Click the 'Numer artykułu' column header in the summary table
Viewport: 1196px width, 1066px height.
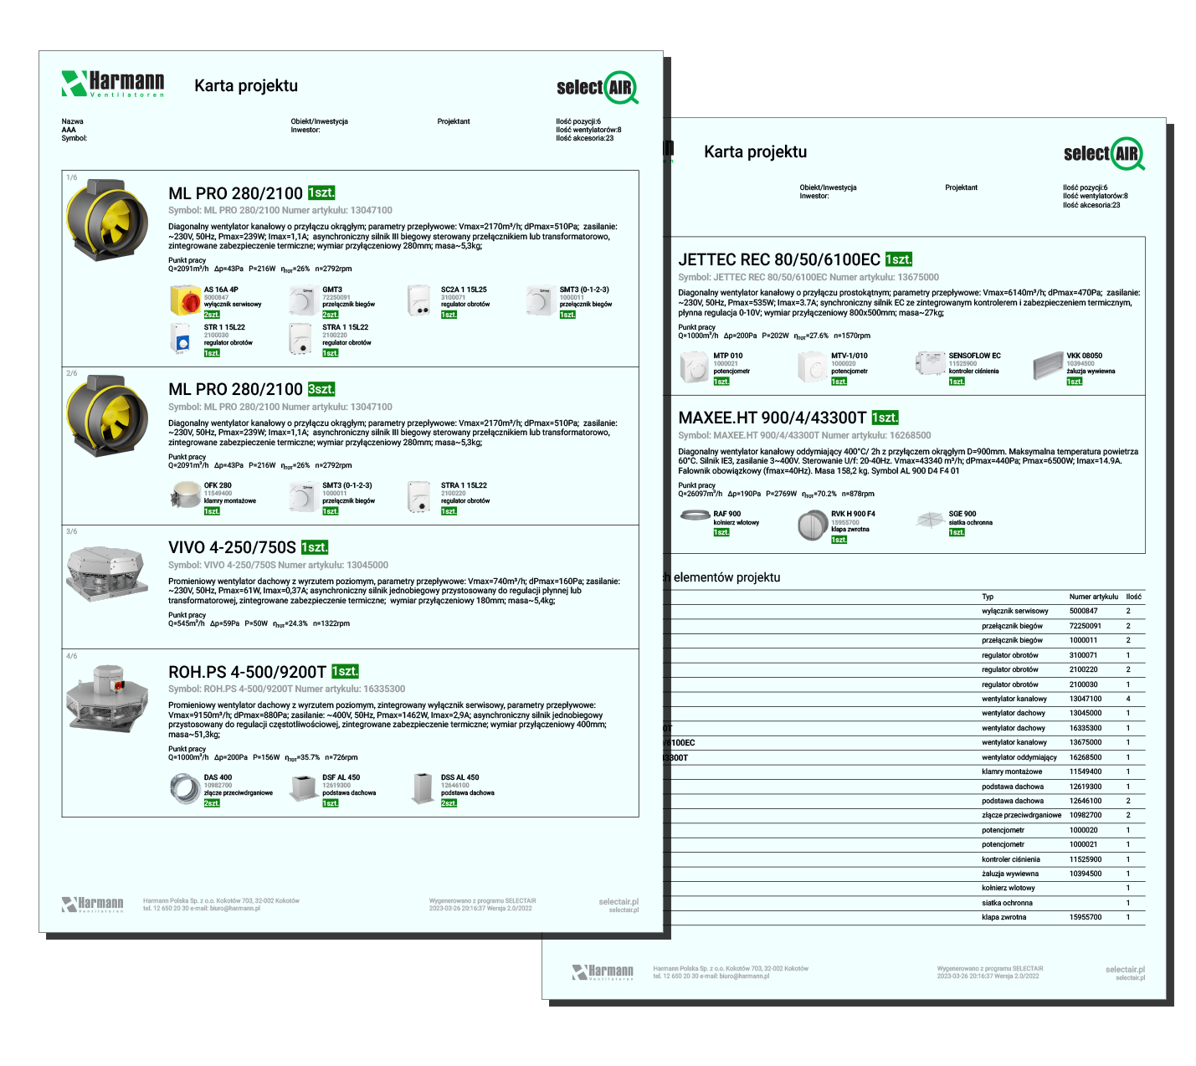(1093, 597)
